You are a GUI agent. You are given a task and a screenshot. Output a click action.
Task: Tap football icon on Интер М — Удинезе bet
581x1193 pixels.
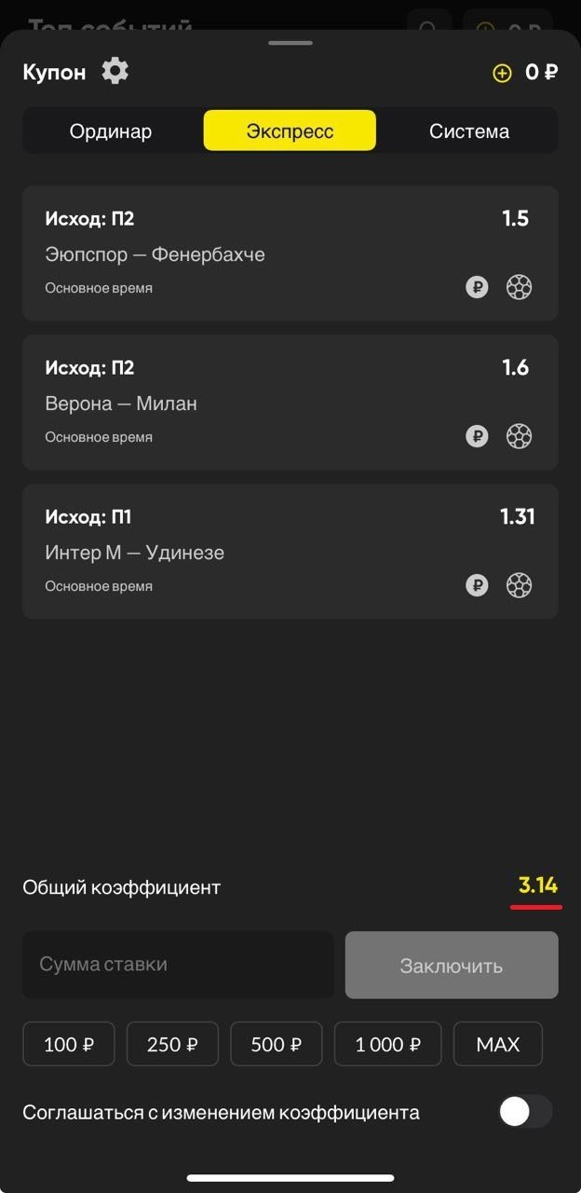(x=519, y=584)
